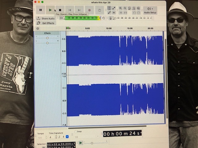Click the time signature numerator stepper
Screen dimensions: 198x148
[x=56, y=137]
